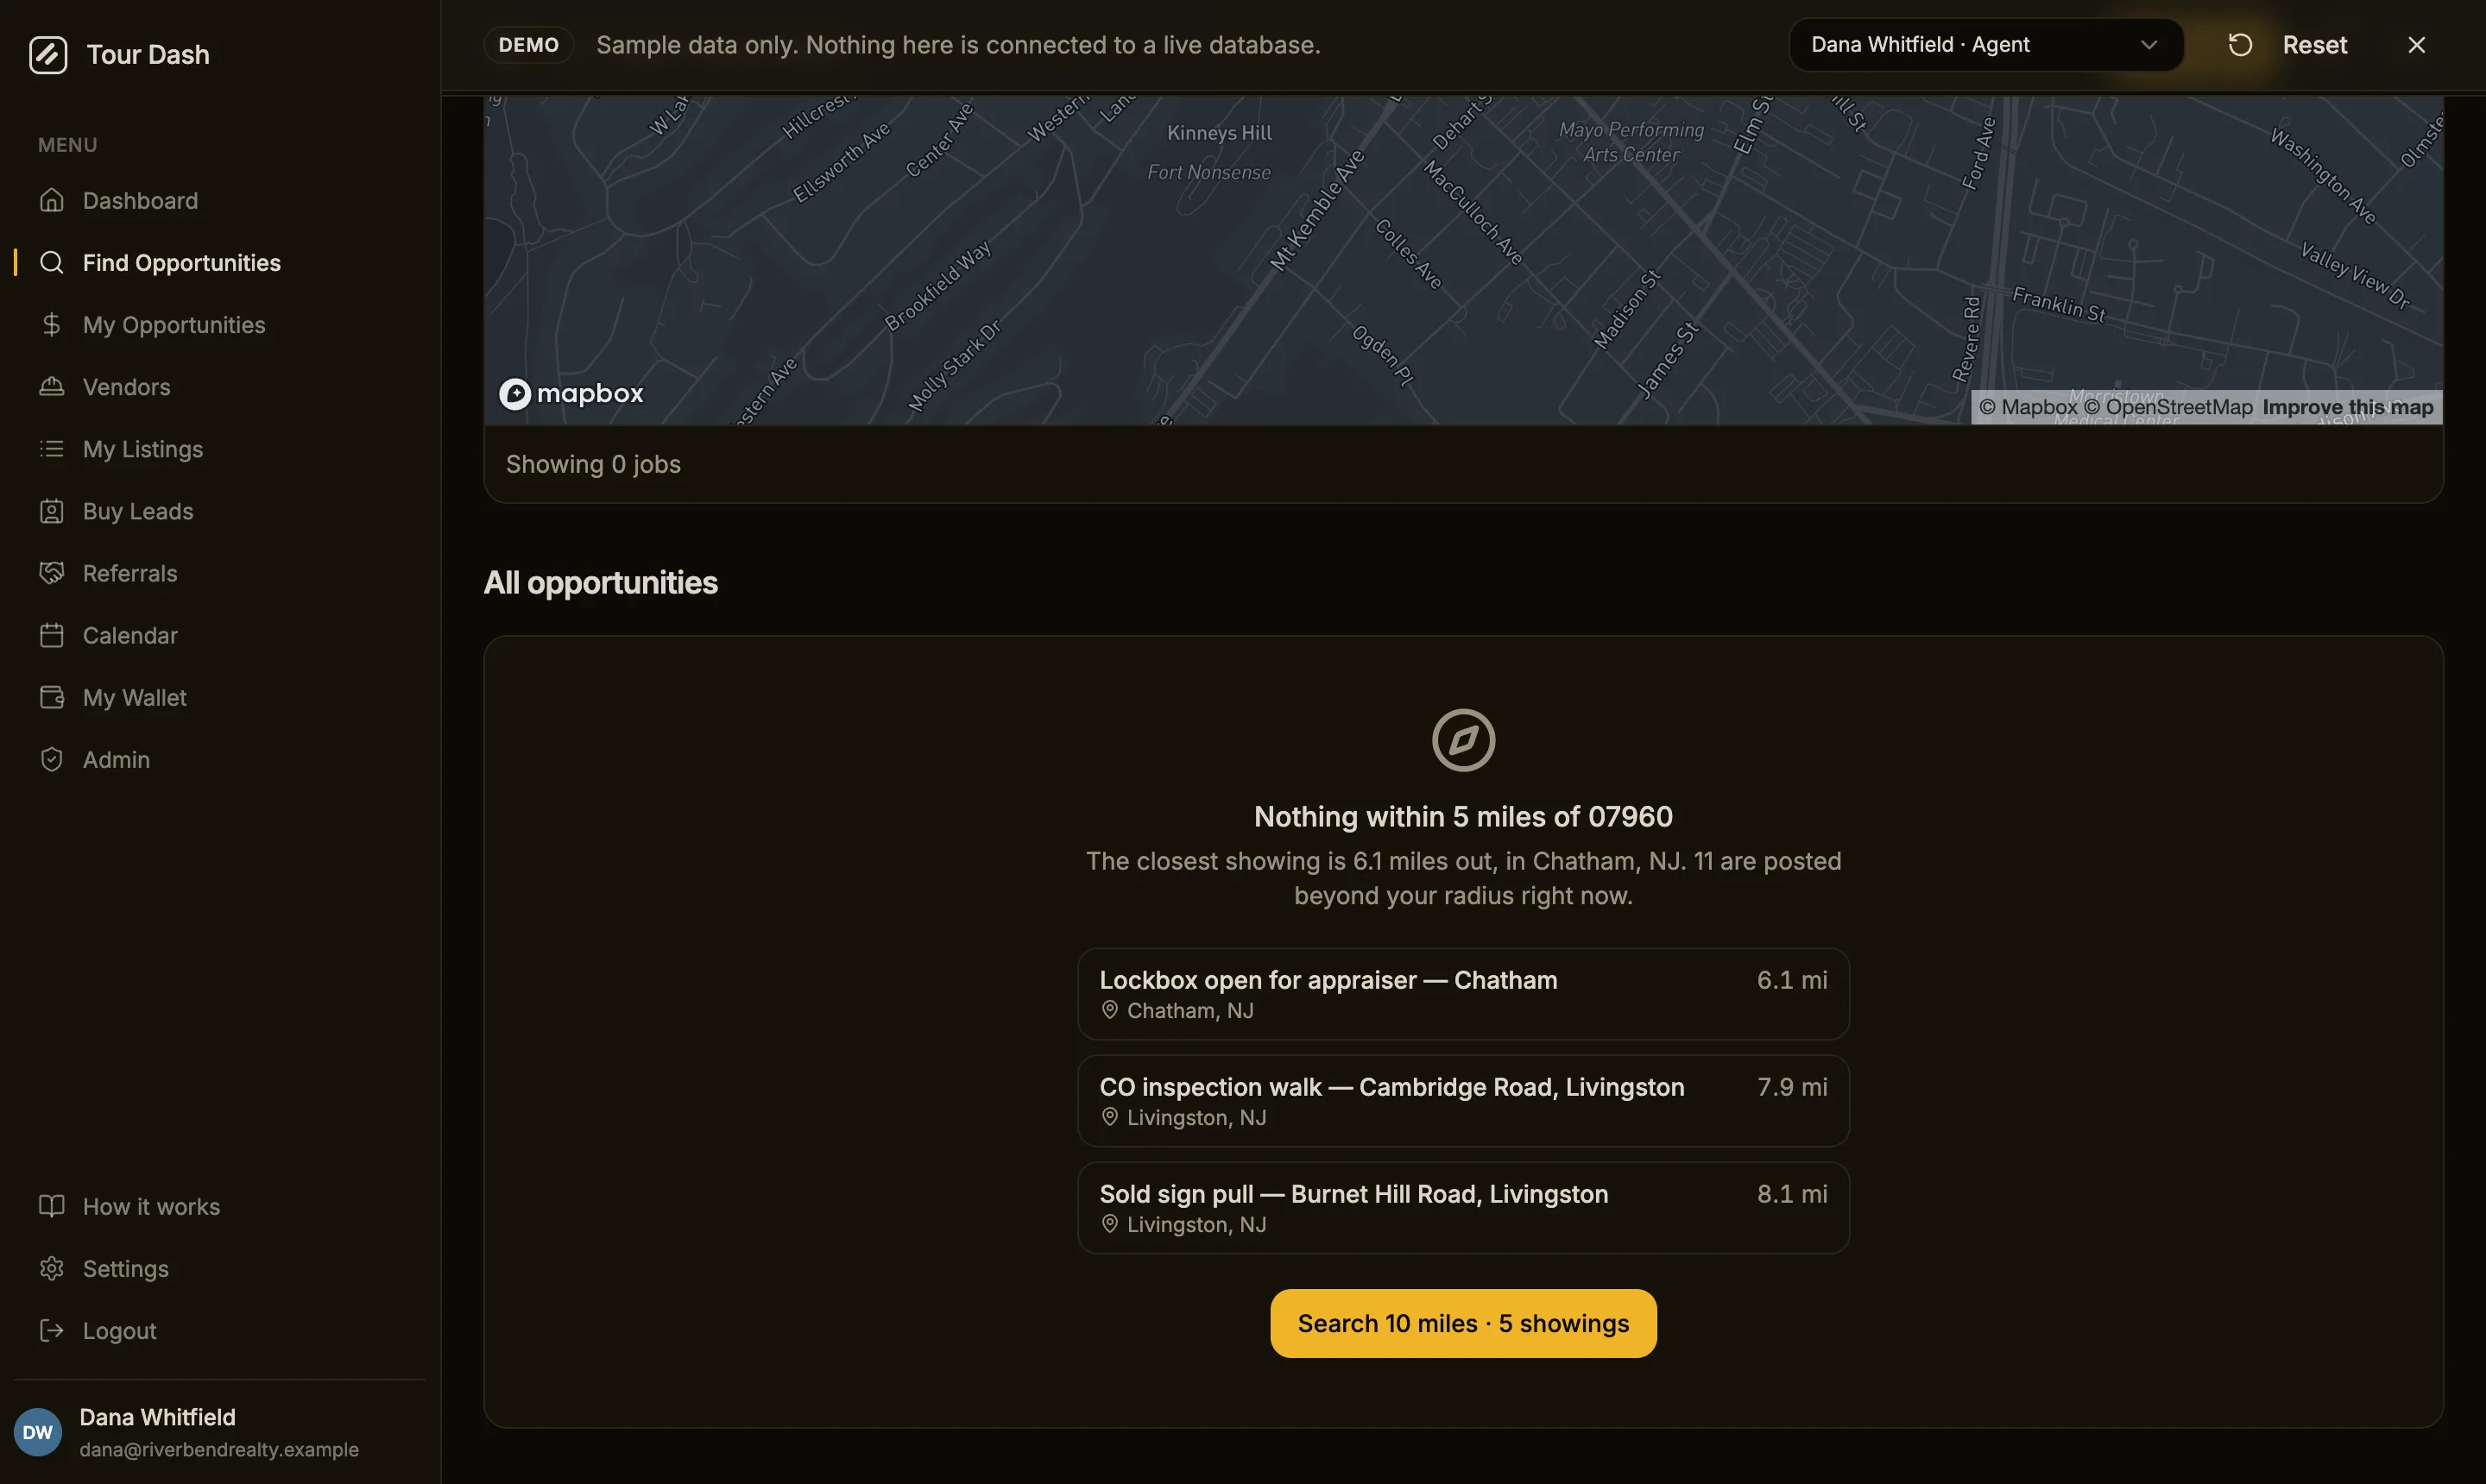Click Search 10 miles · 5 showings button

tap(1462, 1323)
